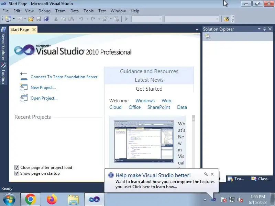275x206 pixels.
Task: Open the Tools menu
Action: [88, 11]
